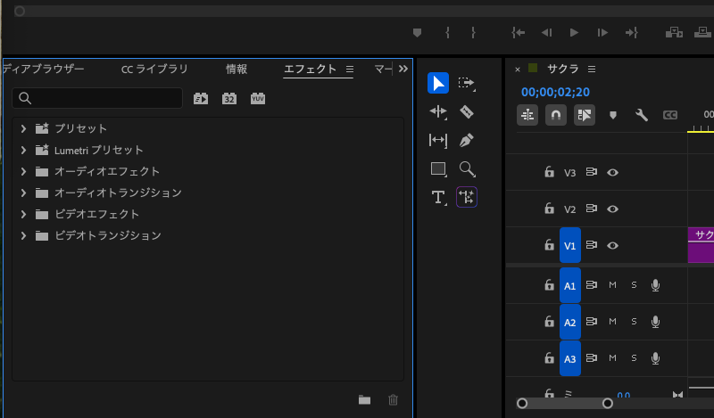
Task: Select the Ripple Edit tool
Action: pyautogui.click(x=437, y=111)
